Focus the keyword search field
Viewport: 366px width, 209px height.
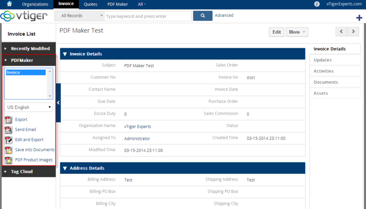pyautogui.click(x=148, y=16)
